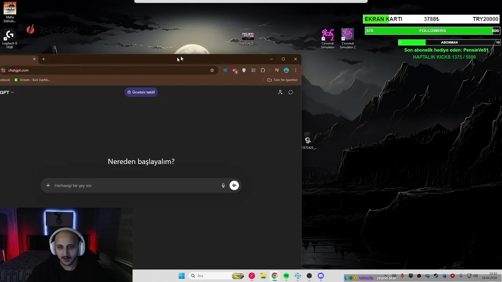Image resolution: width=502 pixels, height=282 pixels.
Task: Open OBS Studio from taskbar
Action: coord(309,276)
